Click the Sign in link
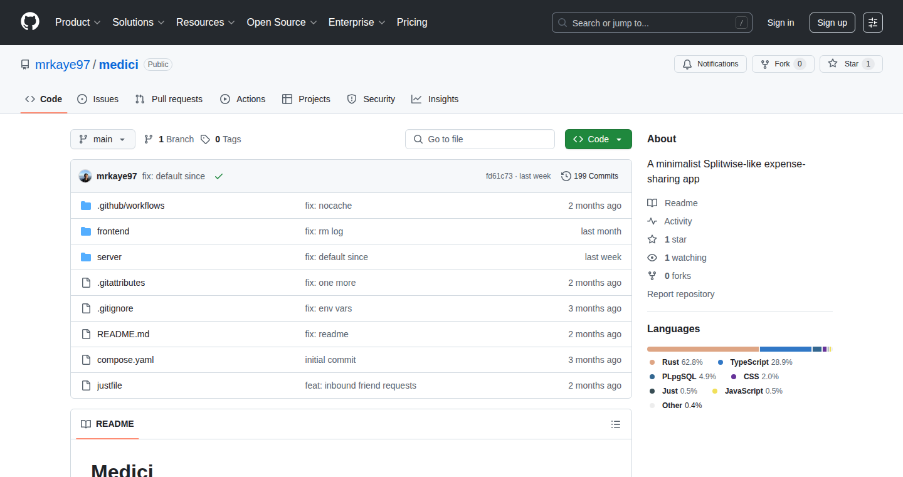The image size is (903, 477). 781,23
